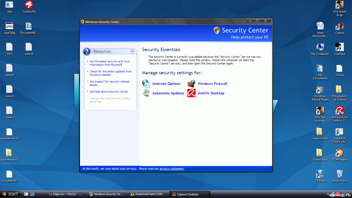Follow the Check for latest updates link
This screenshot has width=352, height=198.
(111, 73)
